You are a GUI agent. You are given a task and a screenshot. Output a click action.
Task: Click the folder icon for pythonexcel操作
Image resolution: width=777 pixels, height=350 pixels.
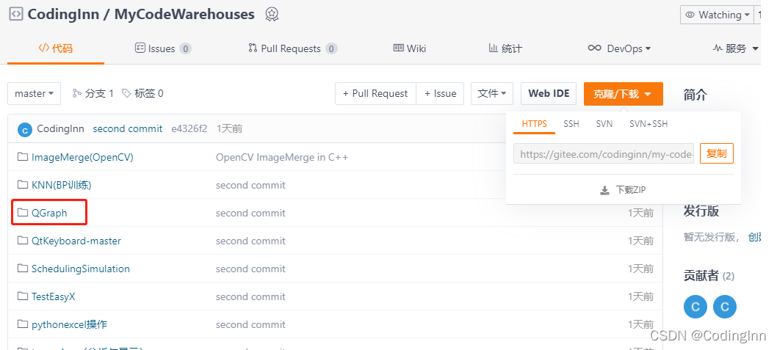[x=22, y=324]
